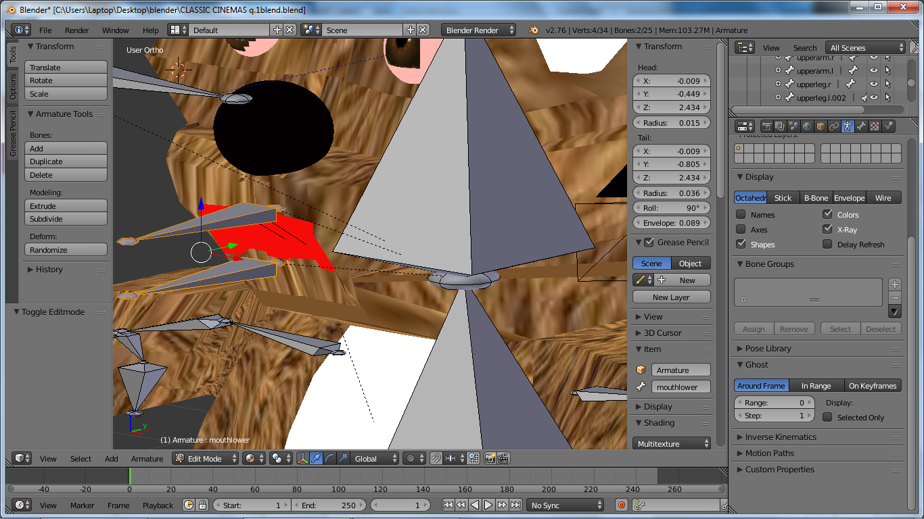Image resolution: width=924 pixels, height=519 pixels.
Task: Open the Object properties cube tab
Action: coord(820,126)
